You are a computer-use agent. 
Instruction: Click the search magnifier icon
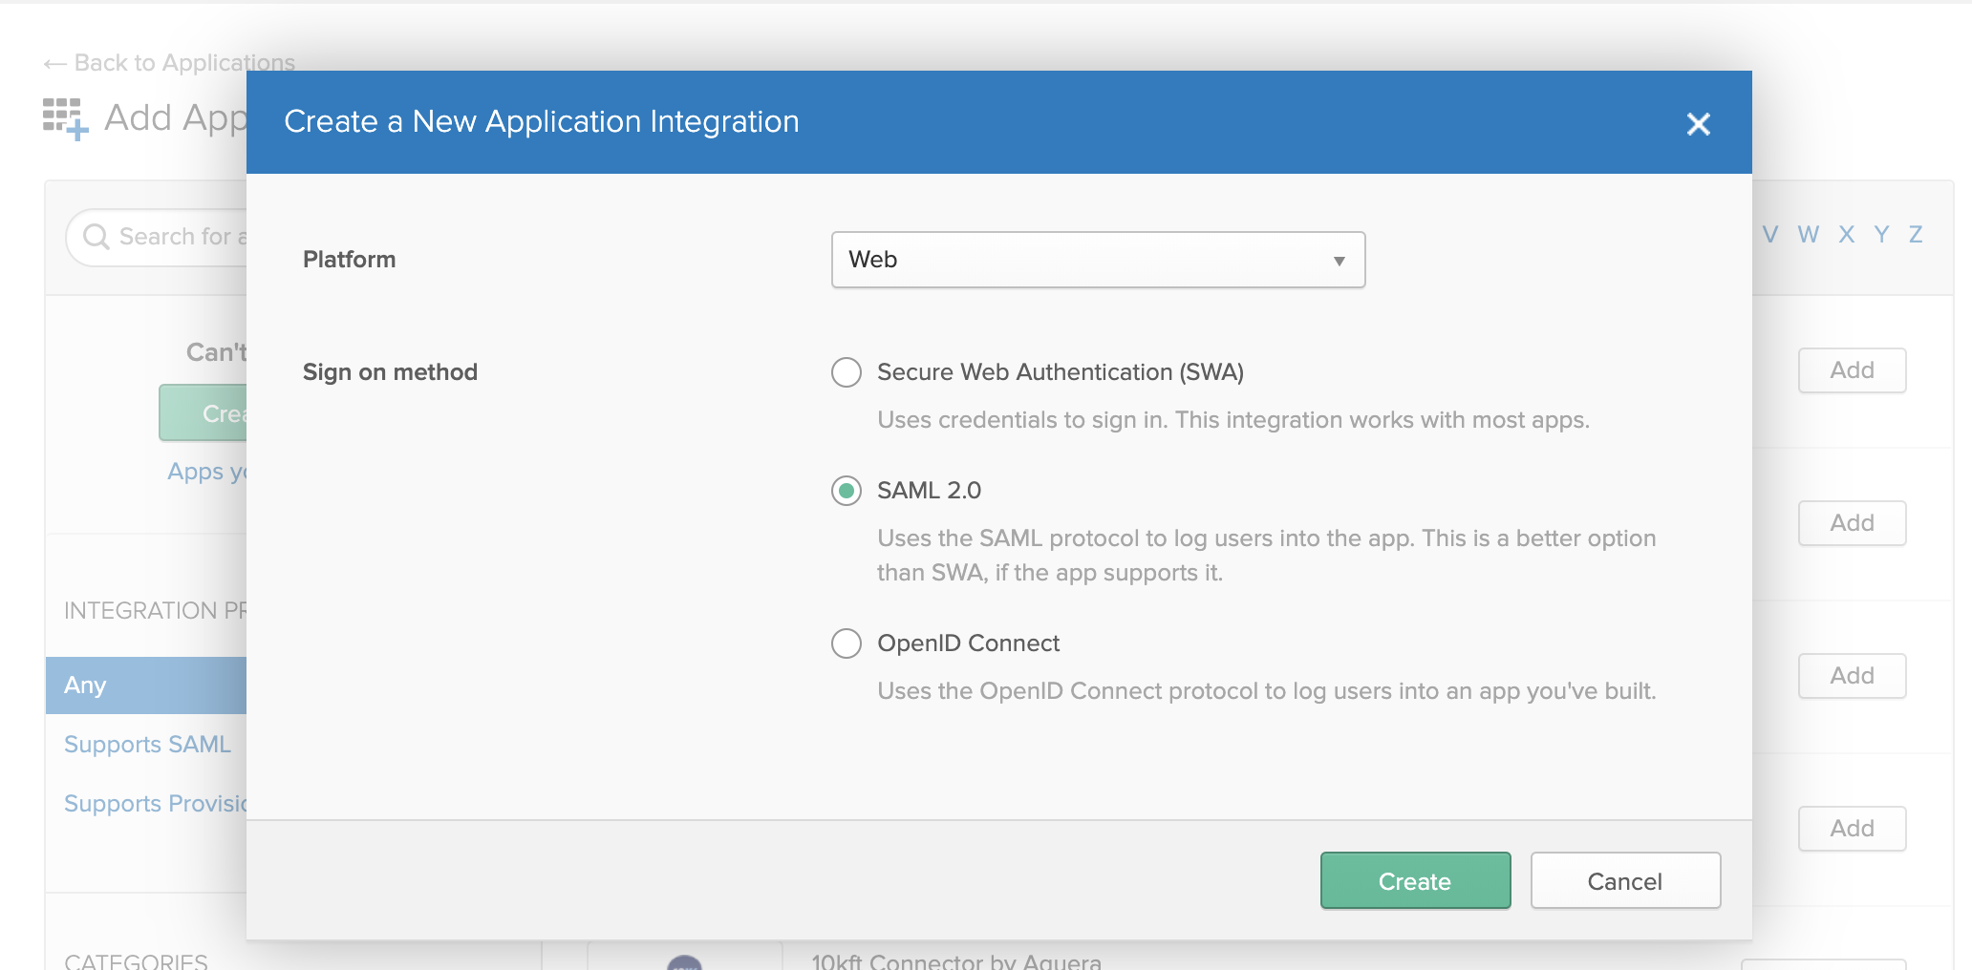[96, 237]
